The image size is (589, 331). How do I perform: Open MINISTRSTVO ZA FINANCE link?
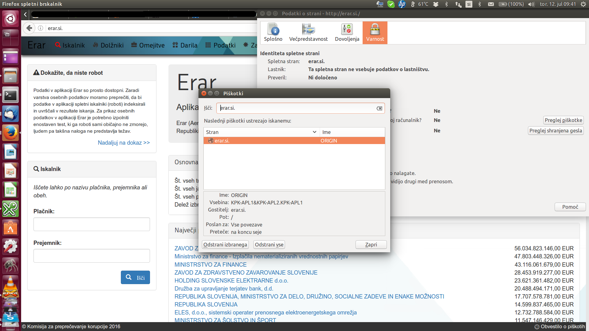[x=210, y=264]
